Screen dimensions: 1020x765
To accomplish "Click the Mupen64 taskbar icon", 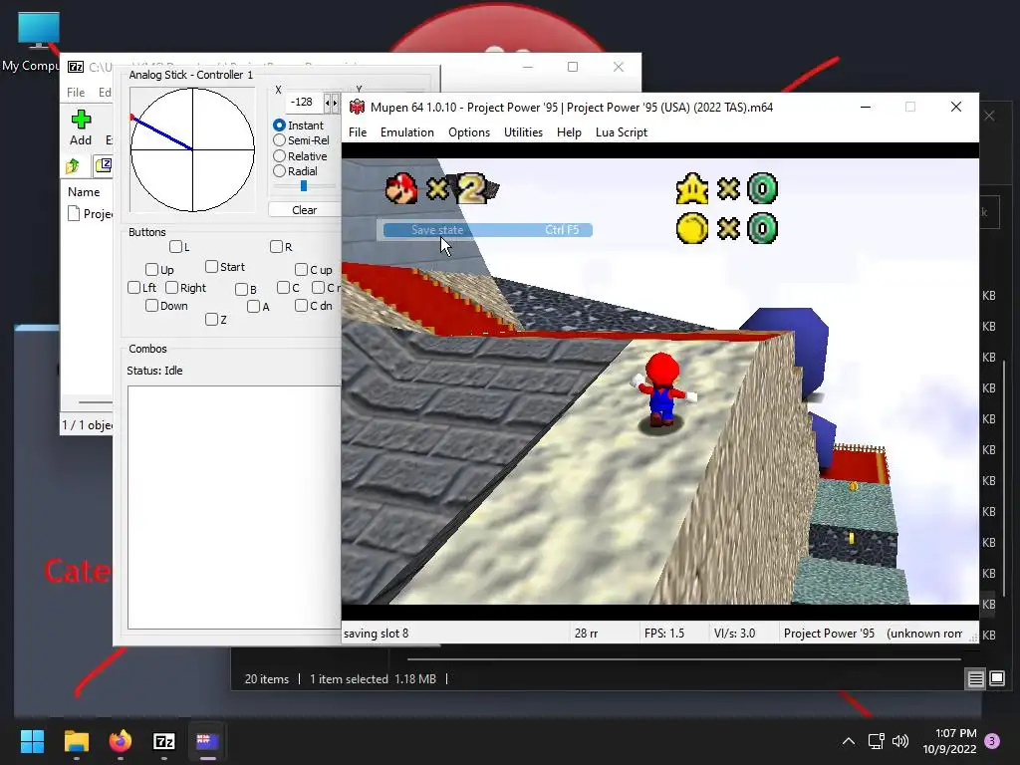I will 207,741.
